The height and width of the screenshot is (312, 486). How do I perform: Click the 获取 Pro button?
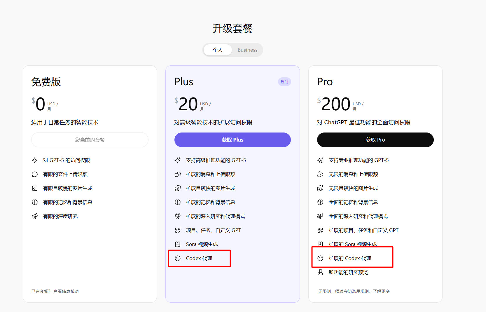coord(375,140)
